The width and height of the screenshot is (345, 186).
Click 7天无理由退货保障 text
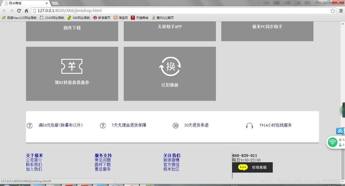click(129, 125)
